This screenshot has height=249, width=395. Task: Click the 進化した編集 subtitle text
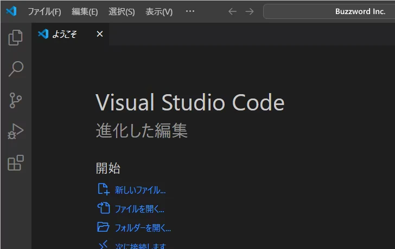coord(142,130)
